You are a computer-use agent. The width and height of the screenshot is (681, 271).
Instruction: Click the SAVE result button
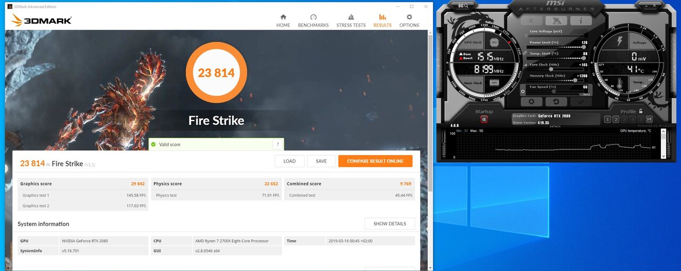pyautogui.click(x=321, y=161)
